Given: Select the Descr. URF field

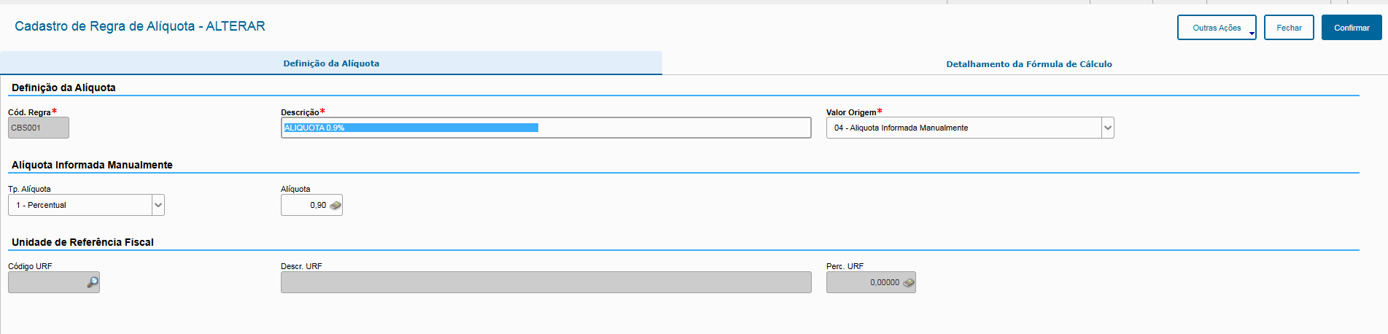Looking at the screenshot, I should [x=546, y=283].
